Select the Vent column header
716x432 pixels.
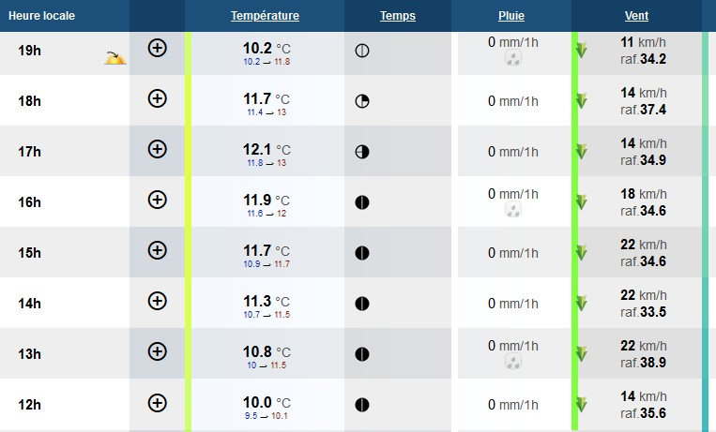click(636, 16)
